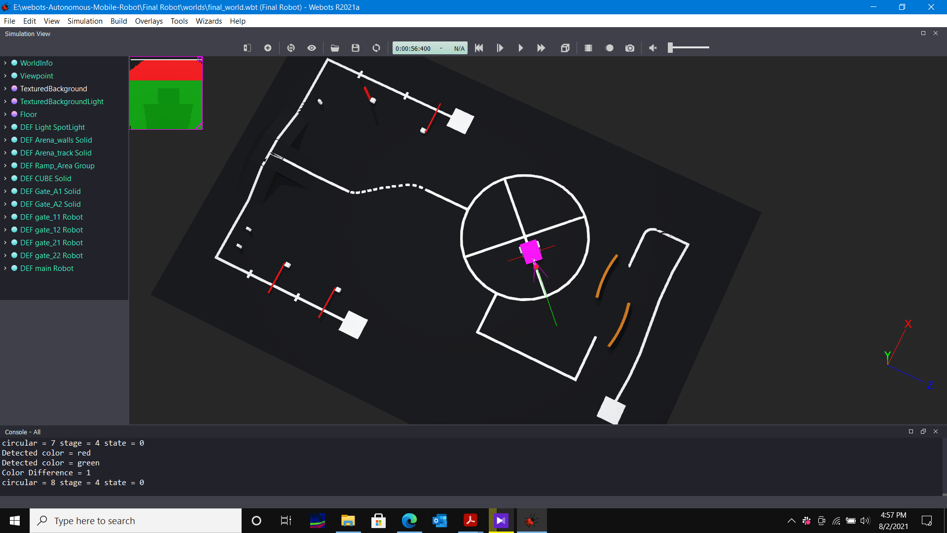The width and height of the screenshot is (947, 533).
Task: Click the play simulation button
Action: tap(521, 47)
